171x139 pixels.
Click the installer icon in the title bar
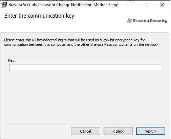coord(4,5)
